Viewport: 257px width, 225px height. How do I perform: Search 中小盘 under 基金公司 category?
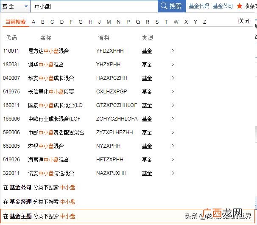(39, 187)
